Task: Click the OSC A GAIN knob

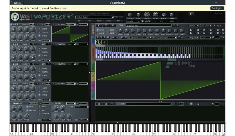Action: [x=27, y=29]
